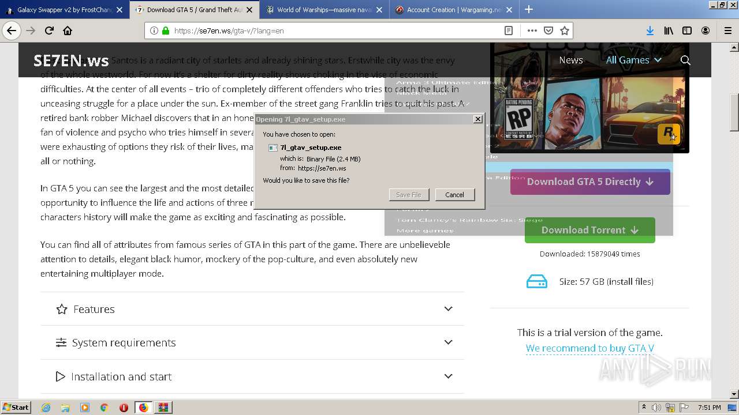Click the taskbar clock 7:51 PM

click(709, 408)
